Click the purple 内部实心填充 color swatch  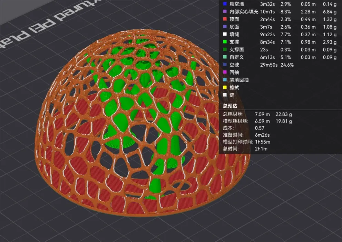click(225, 11)
